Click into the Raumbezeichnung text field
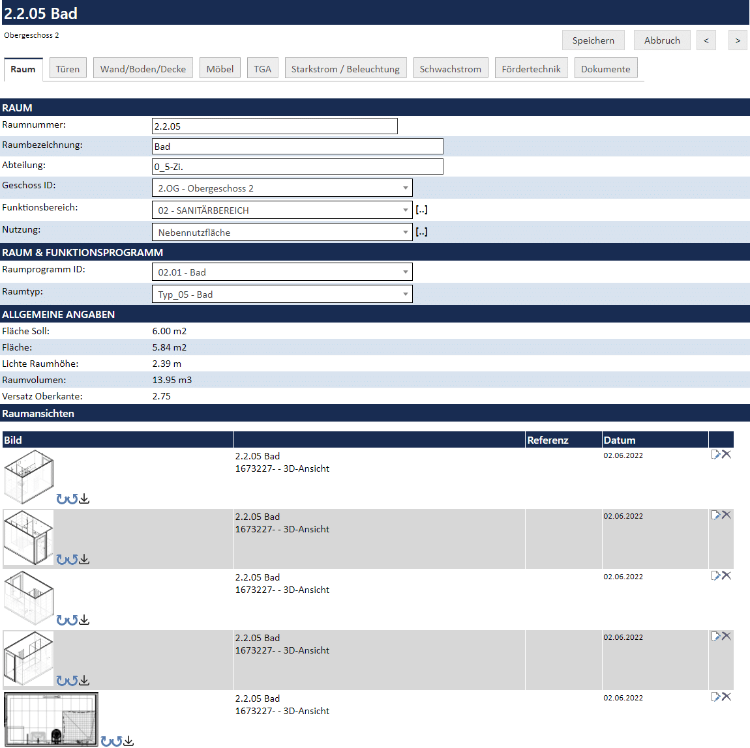This screenshot has width=750, height=748. 297,147
